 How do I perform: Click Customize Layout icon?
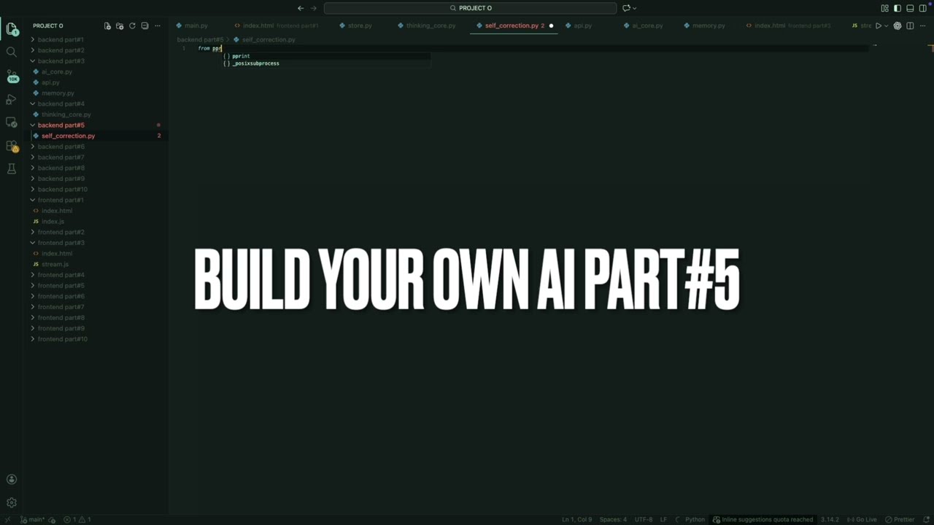884,8
